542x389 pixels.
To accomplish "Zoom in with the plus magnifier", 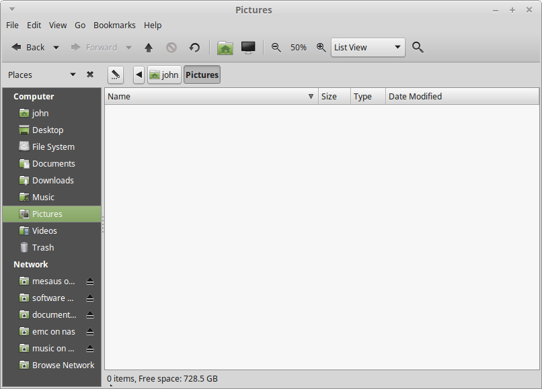I will (321, 47).
